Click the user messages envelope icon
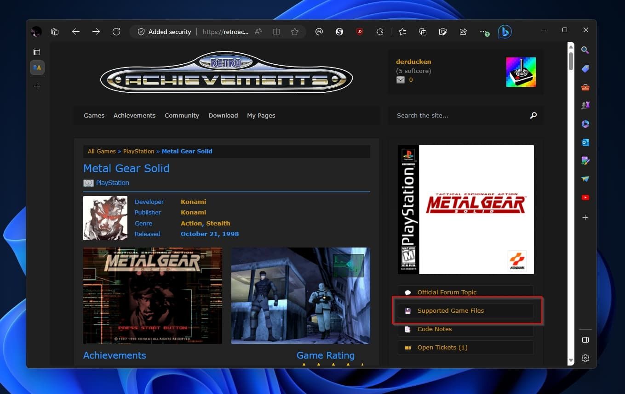 401,80
